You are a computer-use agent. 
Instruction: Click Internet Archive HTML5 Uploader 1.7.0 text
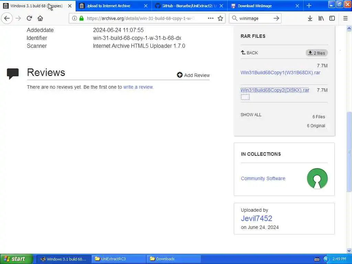point(139,46)
